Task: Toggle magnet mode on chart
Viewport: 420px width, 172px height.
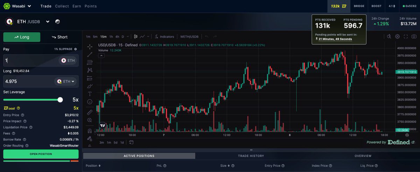Action: [90, 131]
